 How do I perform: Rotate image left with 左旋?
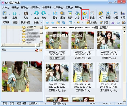point(36,15)
